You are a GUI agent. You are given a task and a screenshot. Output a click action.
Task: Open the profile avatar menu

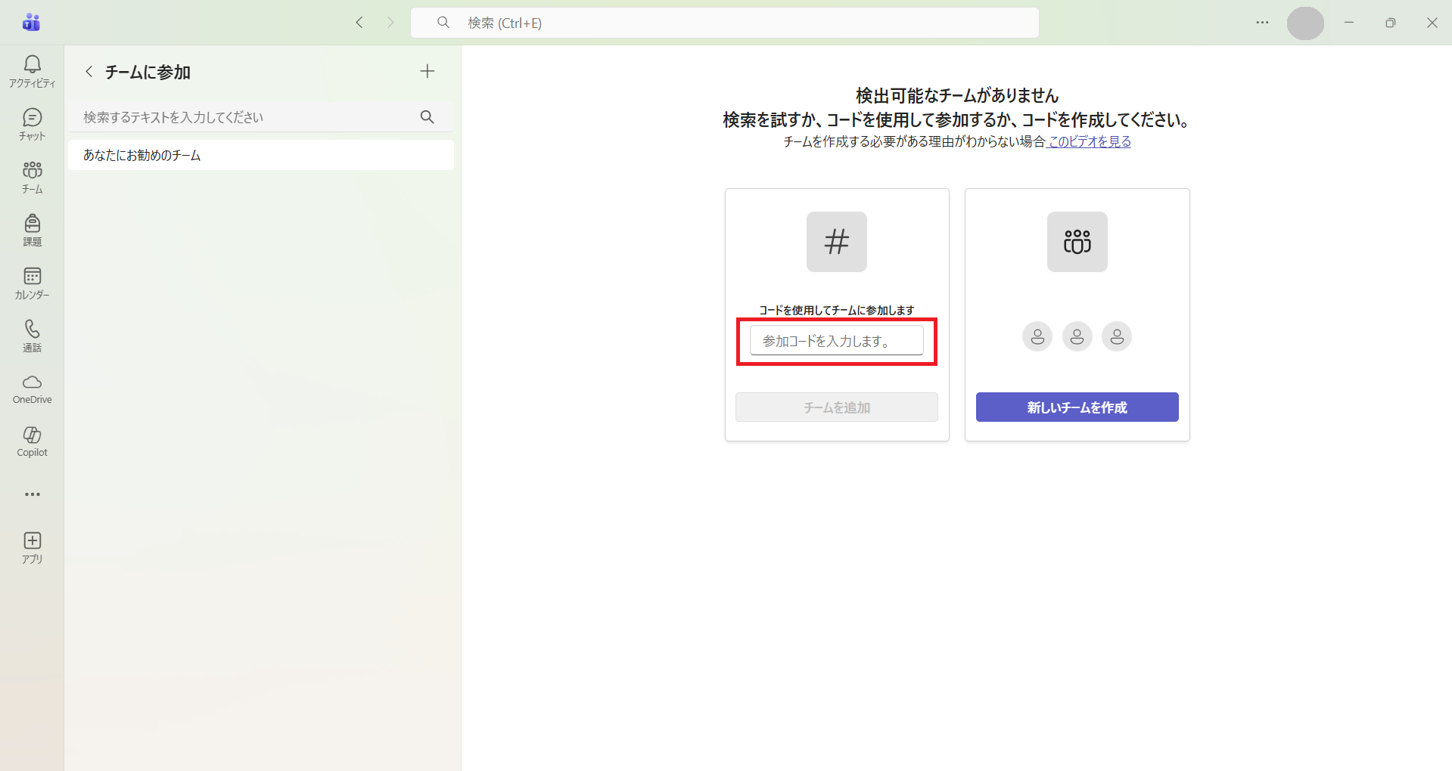pyautogui.click(x=1305, y=23)
